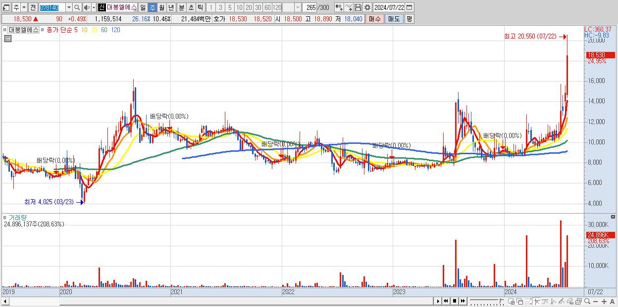This screenshot has height=307, width=618.
Task: Click the crosshair cursor tool icon
Action: point(537,301)
